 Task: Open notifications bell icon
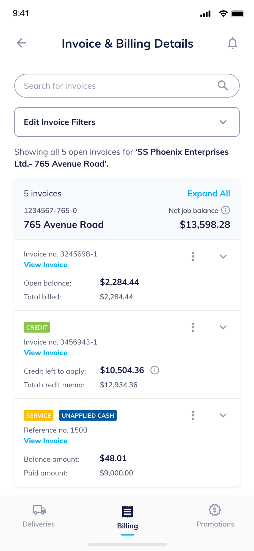tap(232, 43)
